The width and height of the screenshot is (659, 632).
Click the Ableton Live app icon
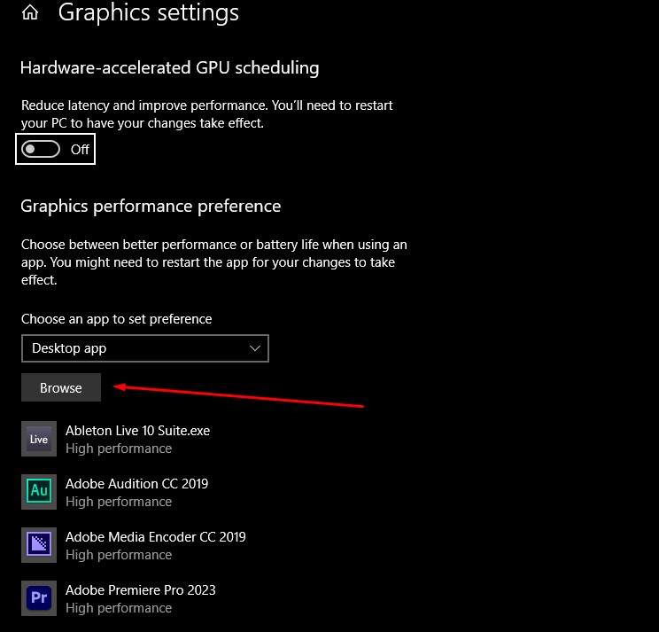[38, 439]
